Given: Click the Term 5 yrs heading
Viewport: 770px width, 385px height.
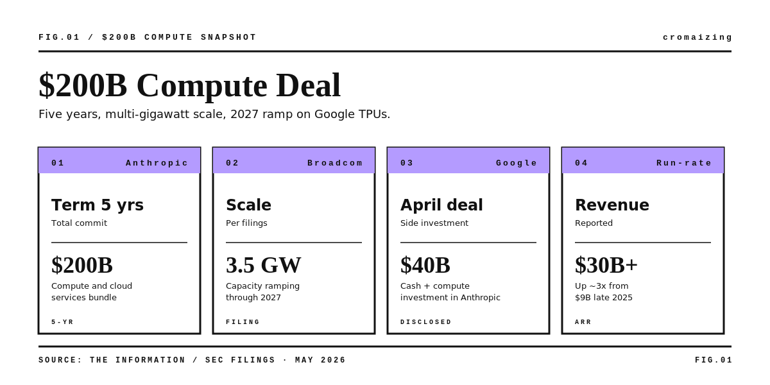Looking at the screenshot, I should click(x=98, y=205).
